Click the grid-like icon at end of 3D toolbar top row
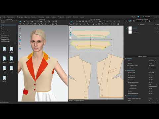The height and width of the screenshot is (119, 159). tap(56, 21)
